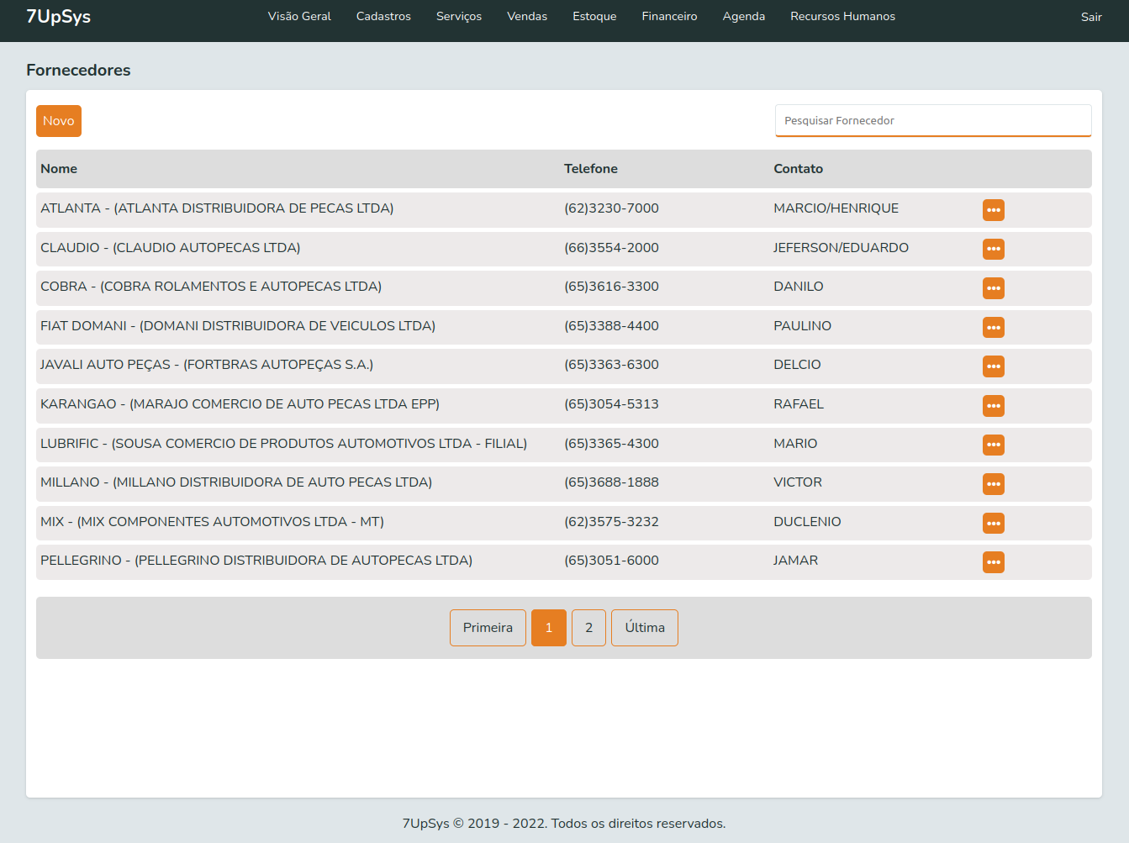The height and width of the screenshot is (843, 1129).
Task: Open options menu for LUBRIFIC supplier row
Action: tap(994, 445)
